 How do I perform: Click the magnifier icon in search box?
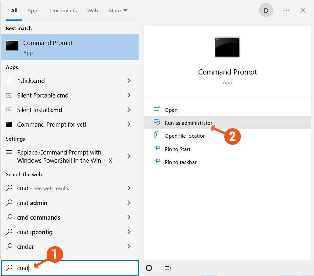[9, 268]
